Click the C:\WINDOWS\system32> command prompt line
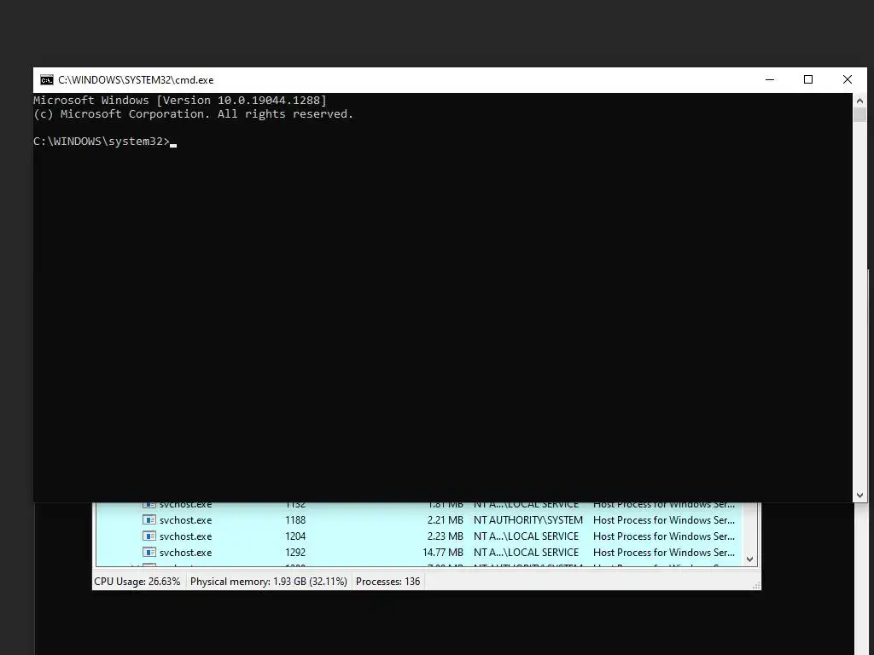 [x=105, y=142]
